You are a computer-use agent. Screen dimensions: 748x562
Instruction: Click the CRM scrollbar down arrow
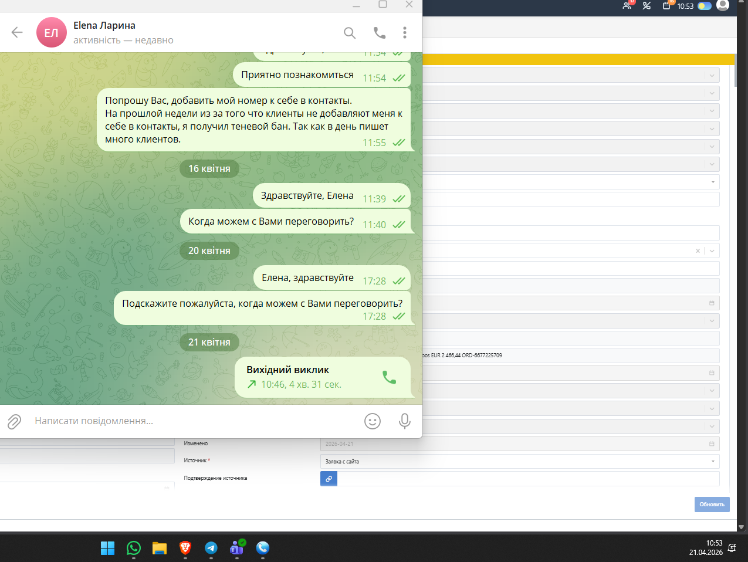(x=741, y=527)
